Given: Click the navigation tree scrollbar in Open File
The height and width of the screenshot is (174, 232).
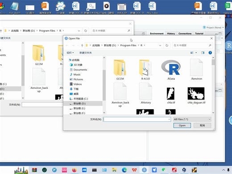Looking at the screenshot, I should 104,85.
